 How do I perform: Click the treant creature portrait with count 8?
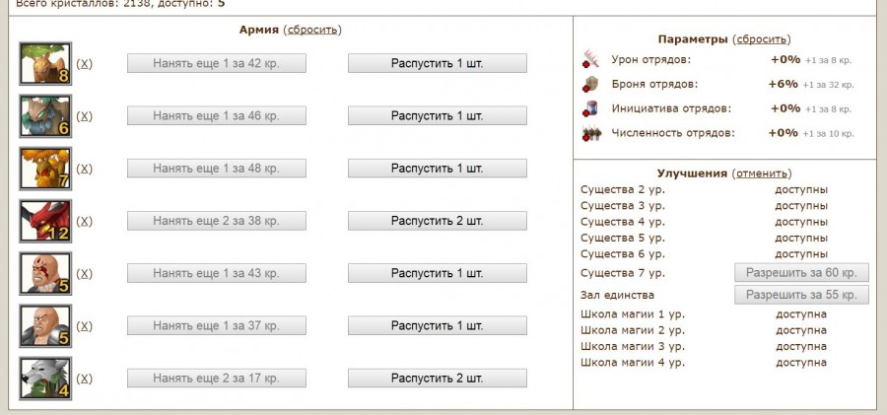(45, 63)
